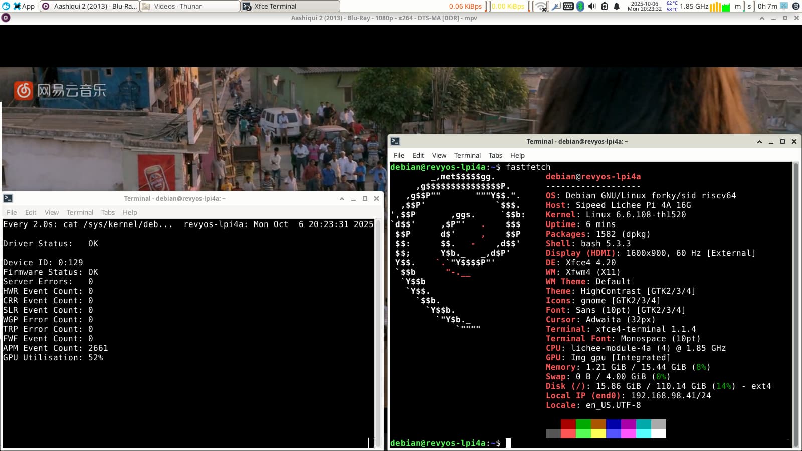The image size is (802, 451).
Task: Open the Terminal menu in fastfetch terminal
Action: coord(467,155)
